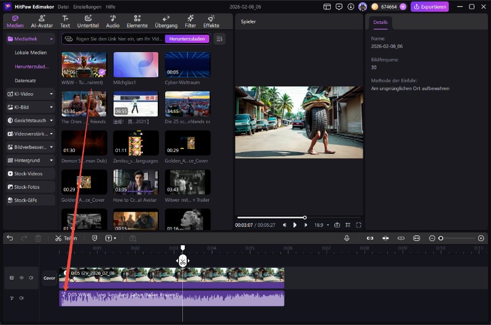Switch to the Details tab

pyautogui.click(x=381, y=21)
